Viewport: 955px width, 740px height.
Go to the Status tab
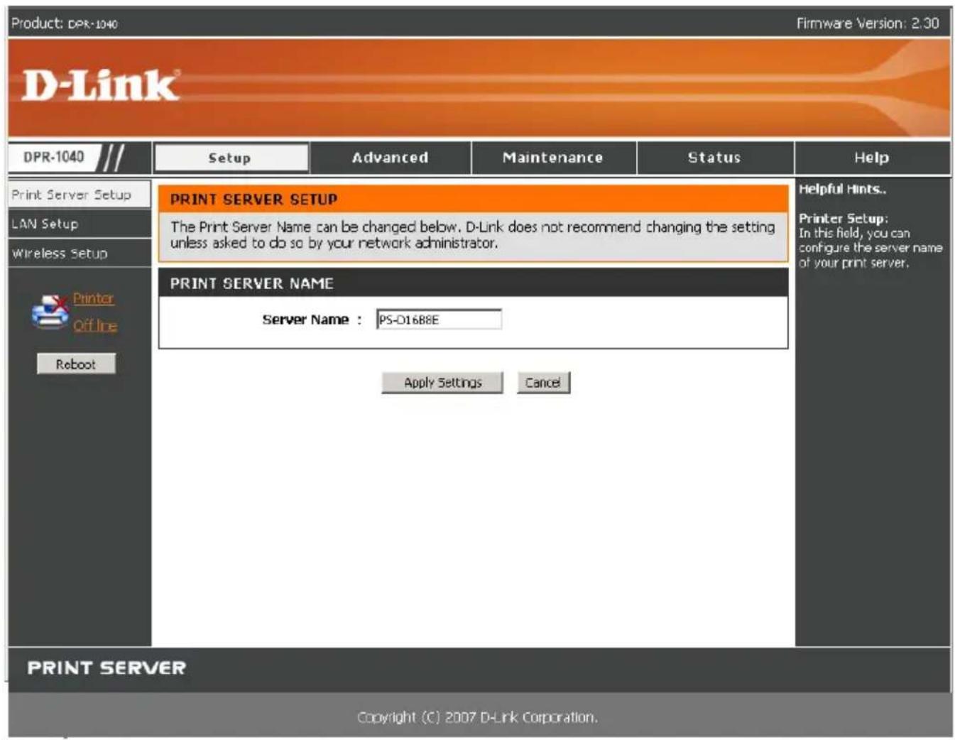714,158
